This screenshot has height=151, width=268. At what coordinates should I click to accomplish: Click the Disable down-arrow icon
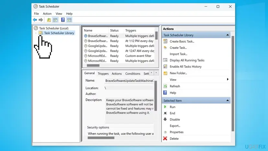click(165, 119)
